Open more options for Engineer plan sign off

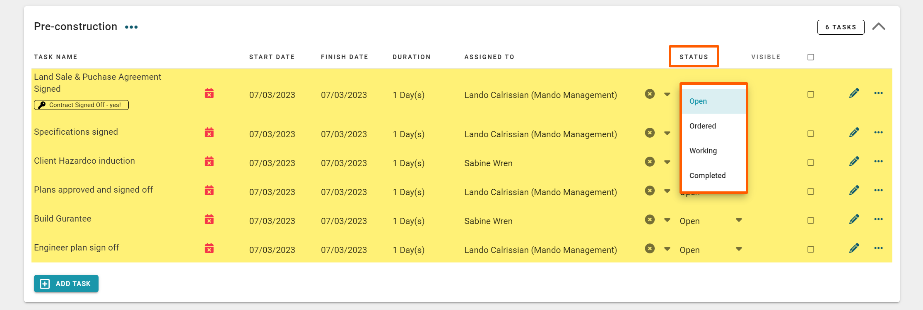click(878, 248)
